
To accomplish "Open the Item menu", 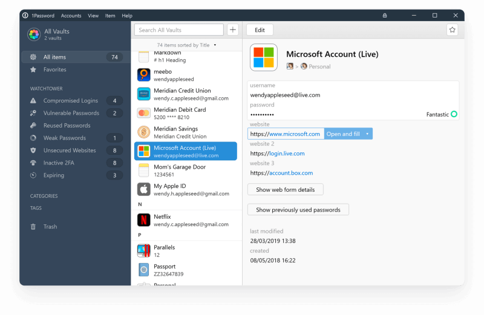I will [x=110, y=16].
